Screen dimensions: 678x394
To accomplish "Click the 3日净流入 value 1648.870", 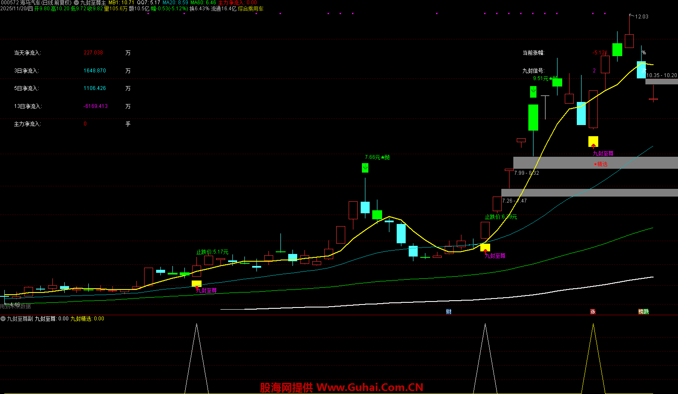I will pos(95,71).
